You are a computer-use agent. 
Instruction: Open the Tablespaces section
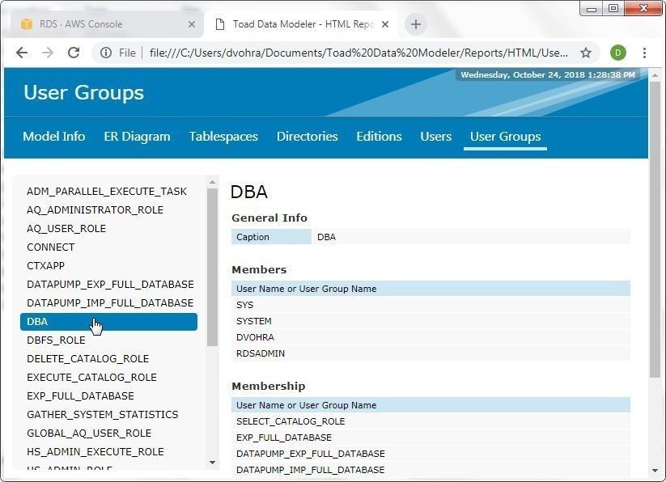pyautogui.click(x=223, y=136)
